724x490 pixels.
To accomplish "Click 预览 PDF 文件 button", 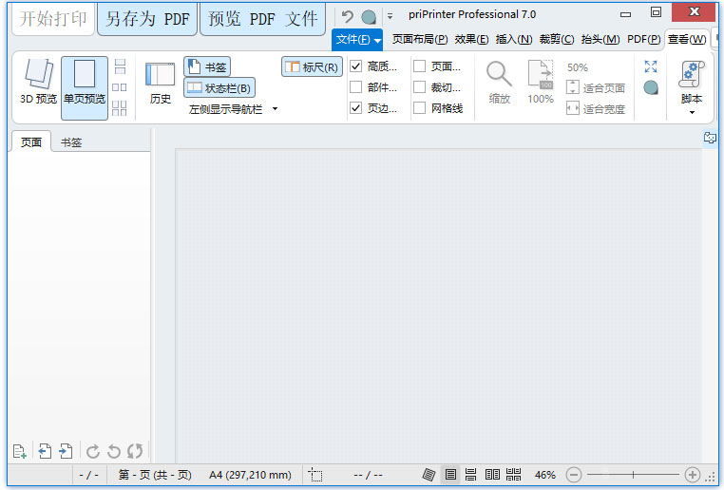I will point(263,19).
